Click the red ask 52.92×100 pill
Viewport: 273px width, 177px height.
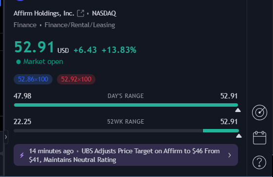point(76,80)
